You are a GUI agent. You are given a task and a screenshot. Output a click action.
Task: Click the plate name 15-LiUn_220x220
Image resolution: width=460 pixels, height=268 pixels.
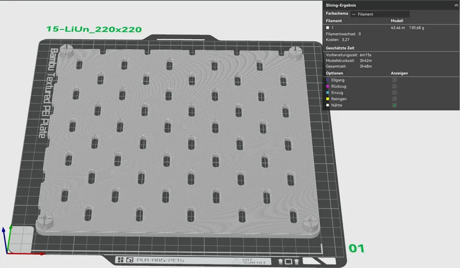pos(94,29)
